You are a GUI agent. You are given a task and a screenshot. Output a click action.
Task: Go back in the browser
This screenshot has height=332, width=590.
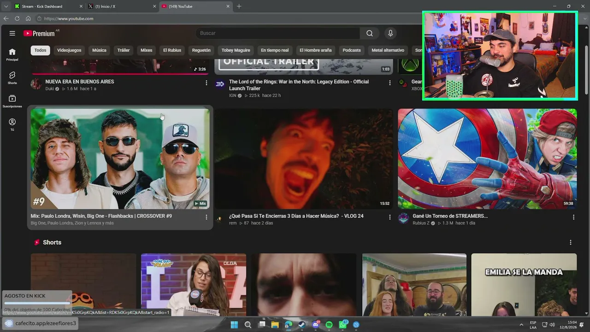click(x=6, y=18)
